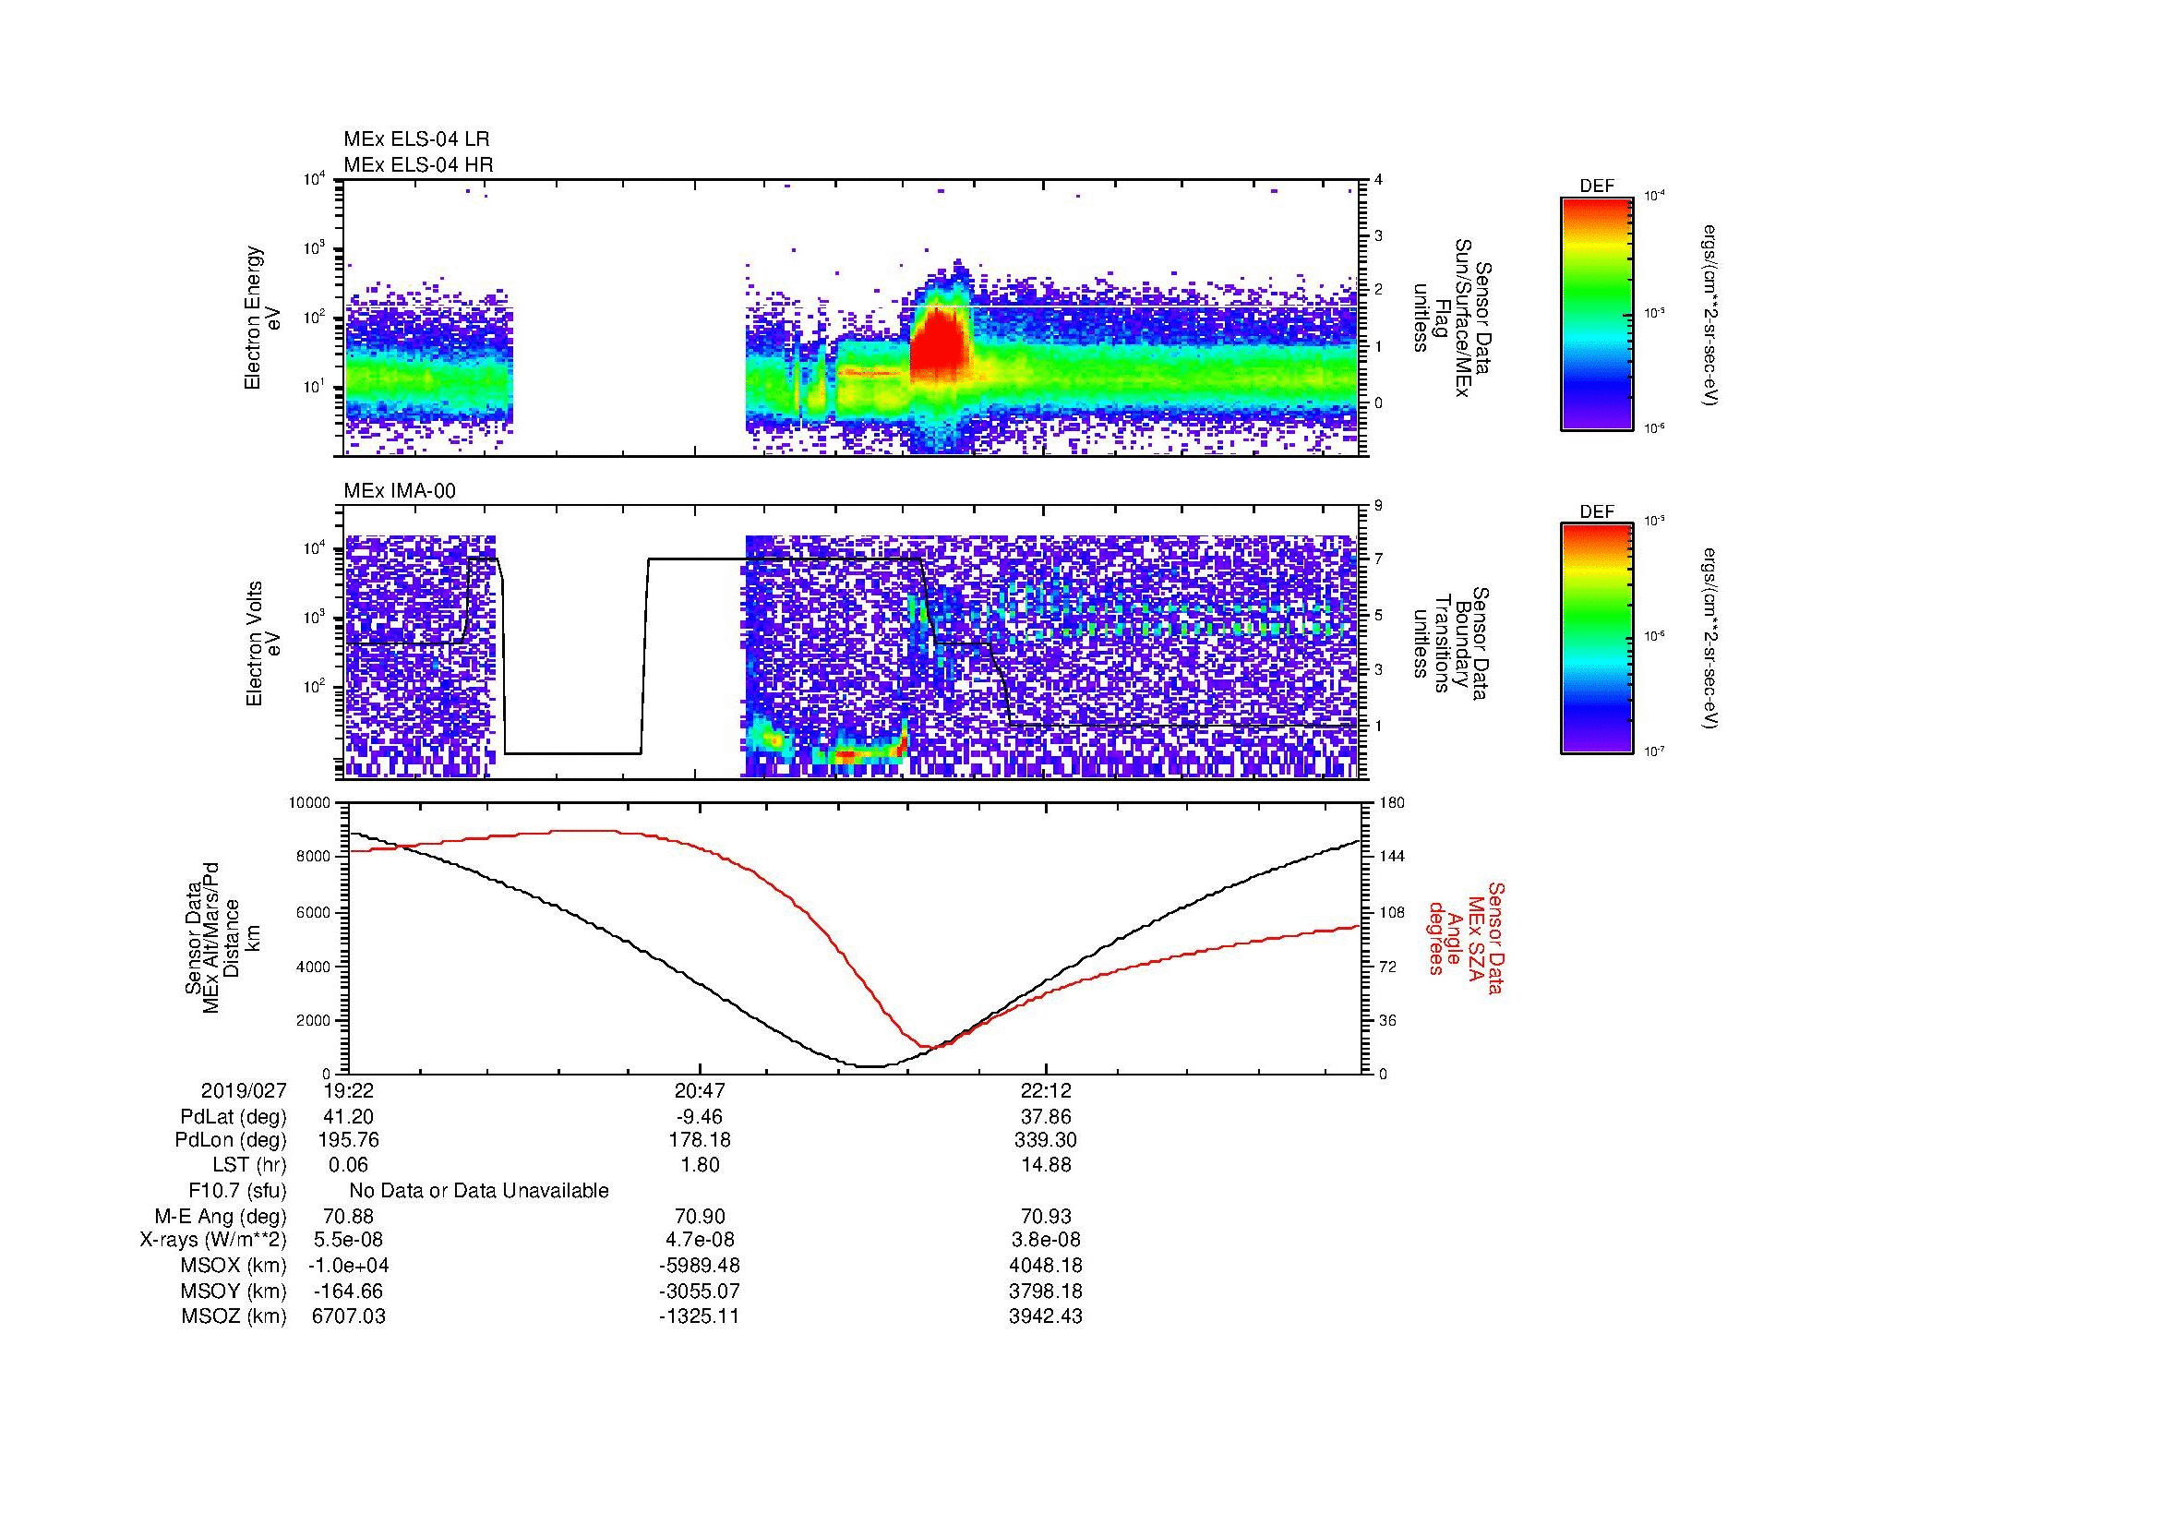Image resolution: width=2159 pixels, height=1526 pixels.
Task: Click the MSOX value '-1.0e+04'
Action: point(348,1266)
